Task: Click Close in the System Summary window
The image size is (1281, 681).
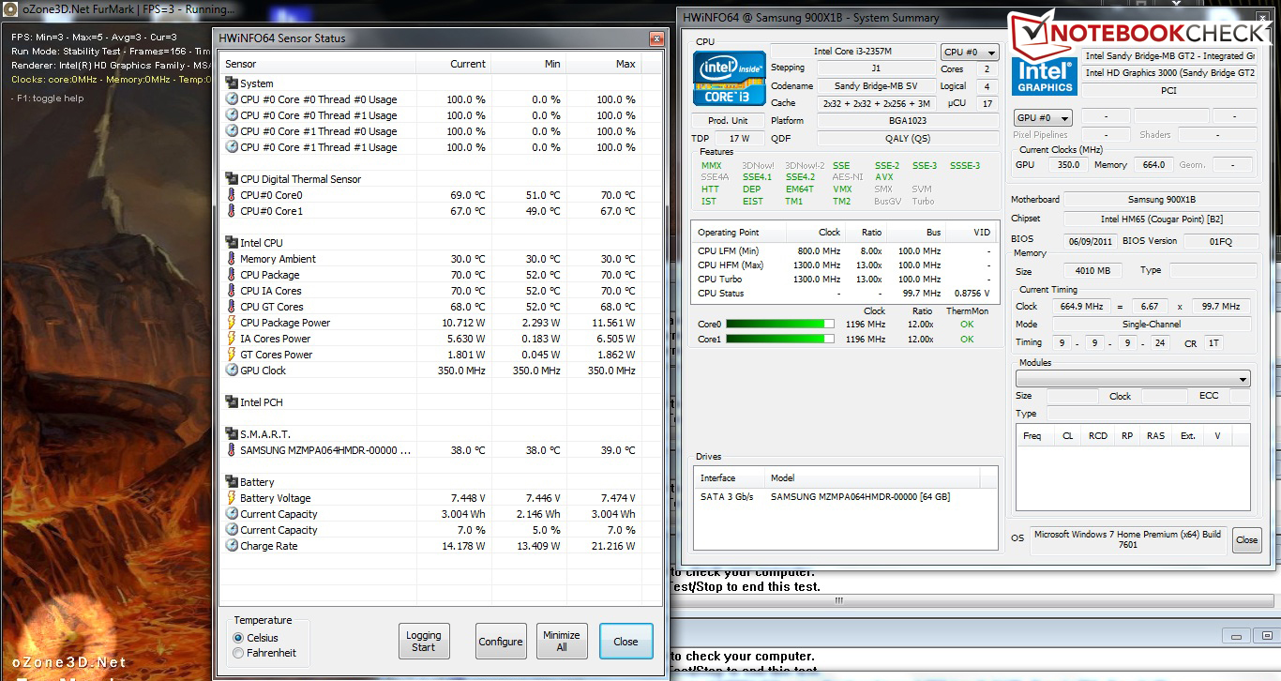Action: pyautogui.click(x=1246, y=540)
